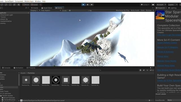Click the Hierarchy panel lock icon
This screenshot has width=181, height=102.
[x=26, y=8]
